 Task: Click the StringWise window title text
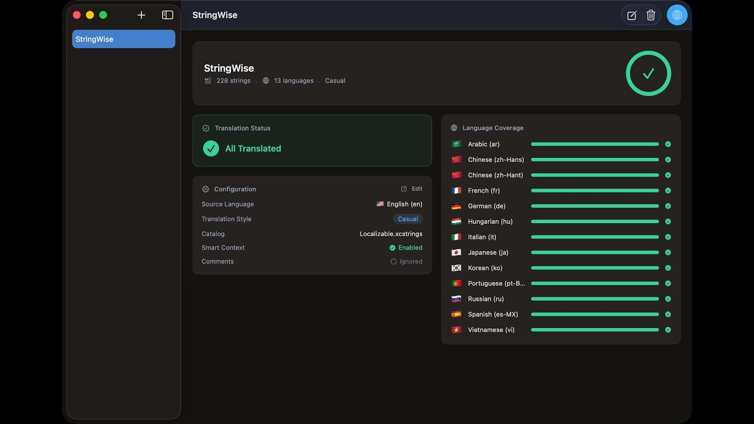click(215, 15)
